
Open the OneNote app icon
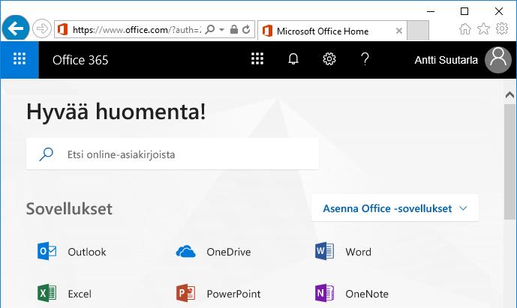pyautogui.click(x=324, y=293)
